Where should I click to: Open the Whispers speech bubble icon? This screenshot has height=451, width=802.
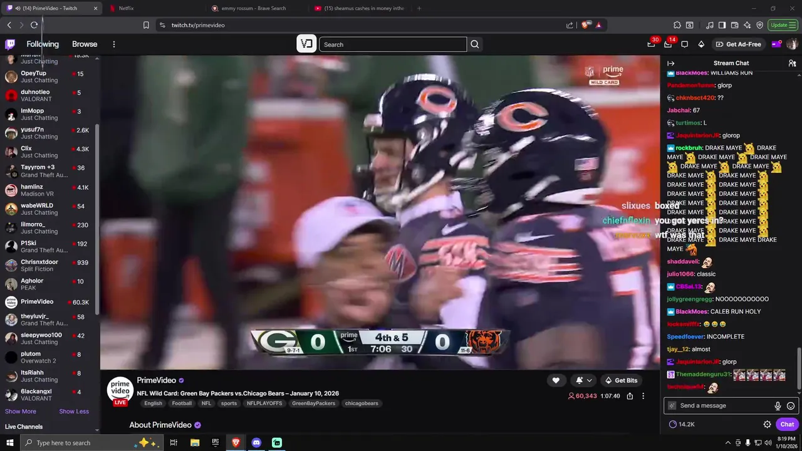tap(684, 44)
